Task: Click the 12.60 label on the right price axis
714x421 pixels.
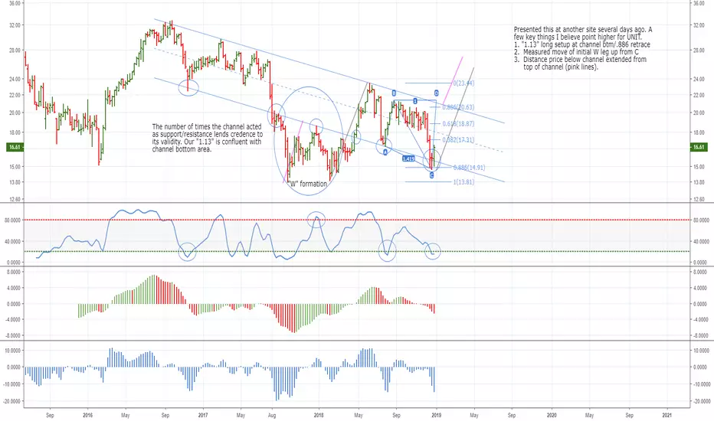Action: tap(699, 199)
